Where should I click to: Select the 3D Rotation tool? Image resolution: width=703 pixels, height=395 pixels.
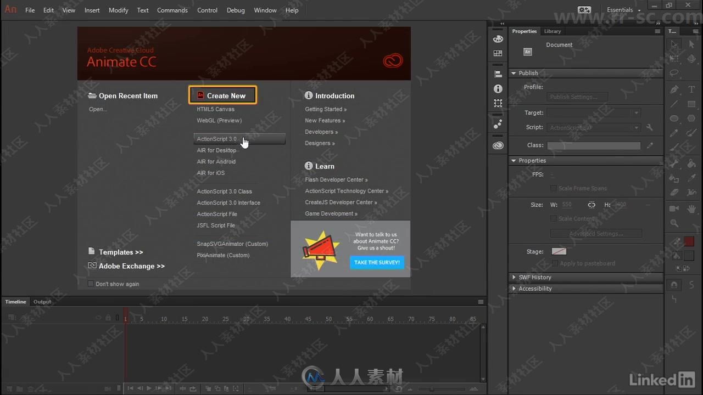click(x=691, y=59)
